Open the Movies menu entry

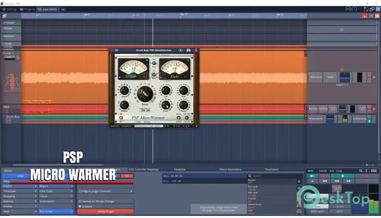20,207
